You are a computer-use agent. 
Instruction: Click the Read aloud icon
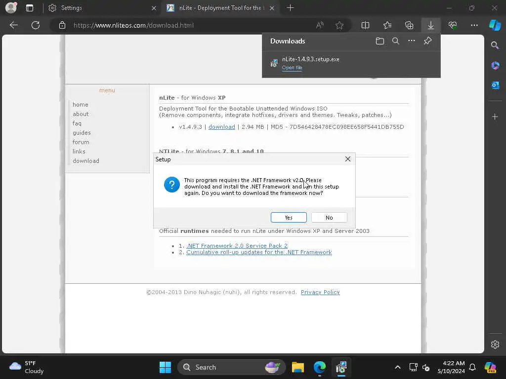(x=320, y=25)
